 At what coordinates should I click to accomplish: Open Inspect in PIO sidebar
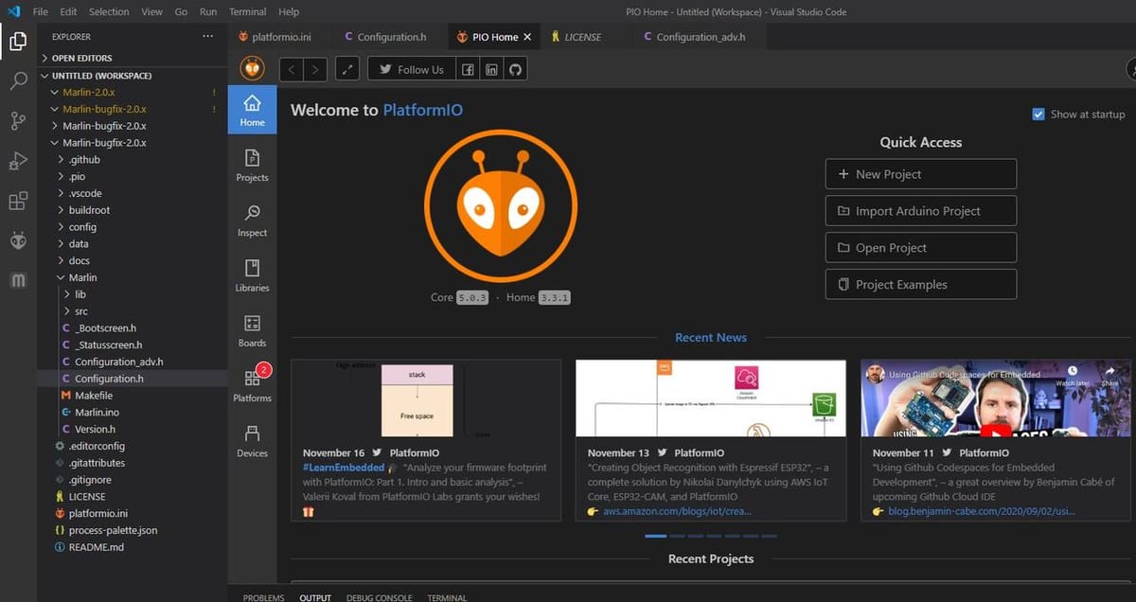(252, 220)
